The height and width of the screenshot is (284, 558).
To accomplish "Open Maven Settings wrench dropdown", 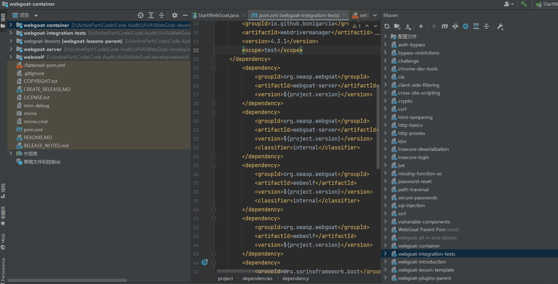I will 500,26.
